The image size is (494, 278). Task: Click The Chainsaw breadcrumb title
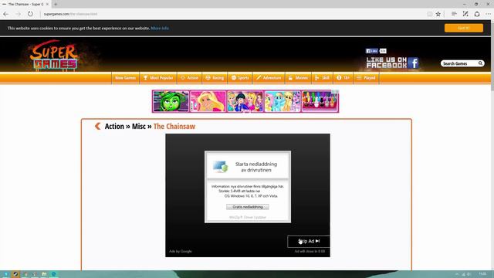click(x=174, y=127)
